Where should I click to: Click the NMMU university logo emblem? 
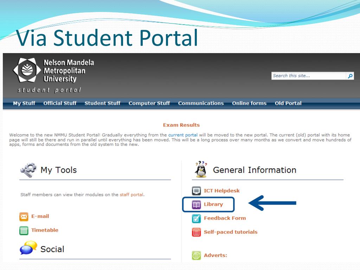point(27,70)
